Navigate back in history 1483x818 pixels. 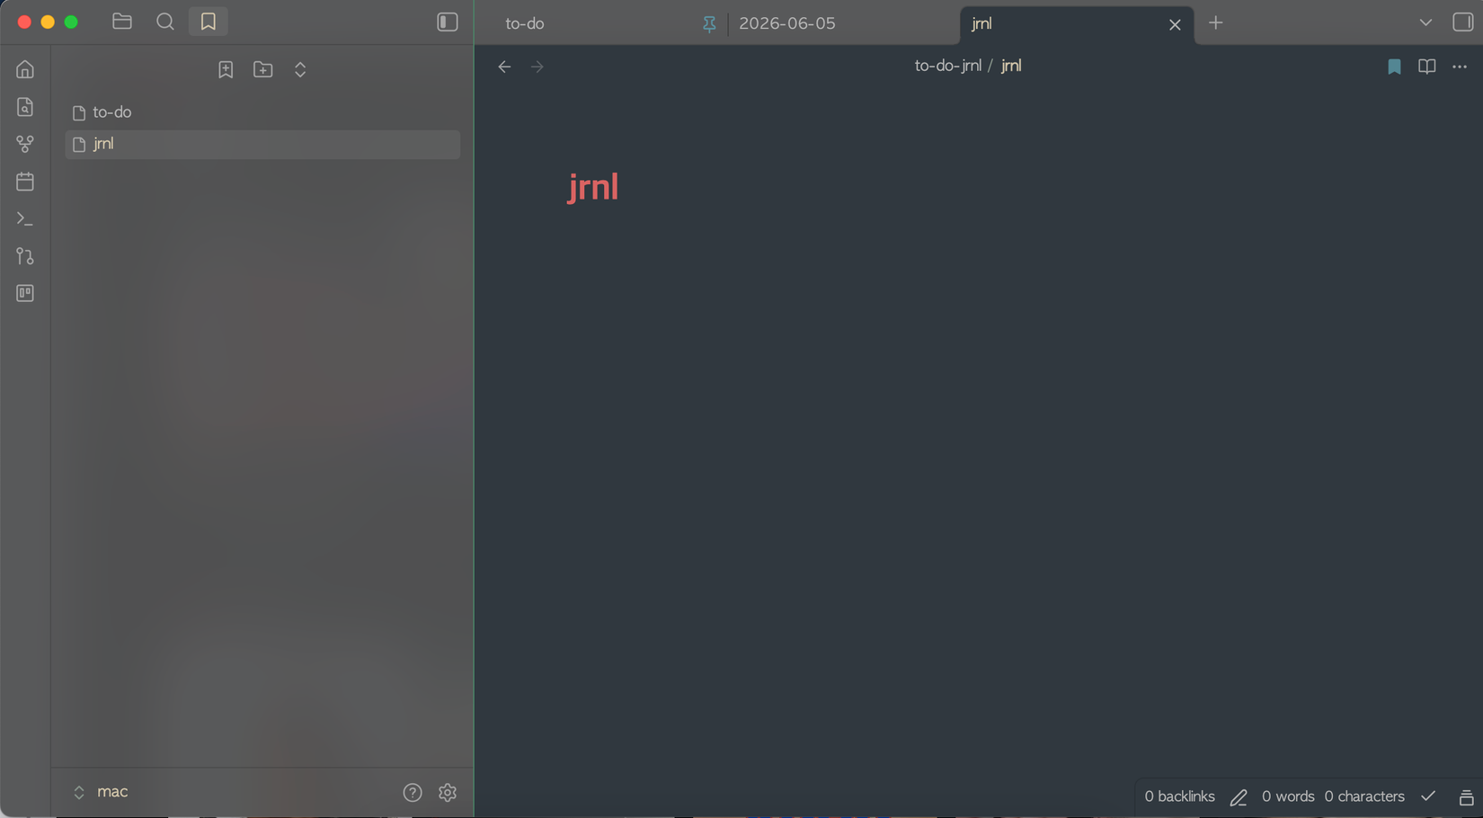click(x=504, y=67)
